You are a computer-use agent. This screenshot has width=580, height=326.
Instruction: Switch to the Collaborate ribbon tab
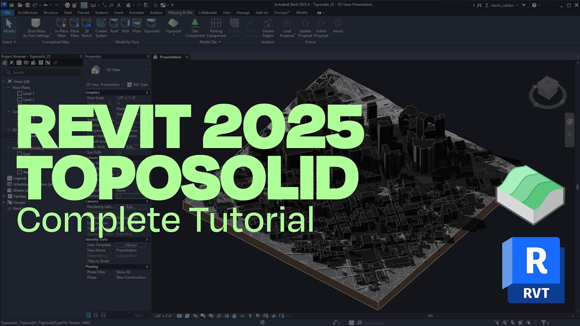click(x=208, y=13)
